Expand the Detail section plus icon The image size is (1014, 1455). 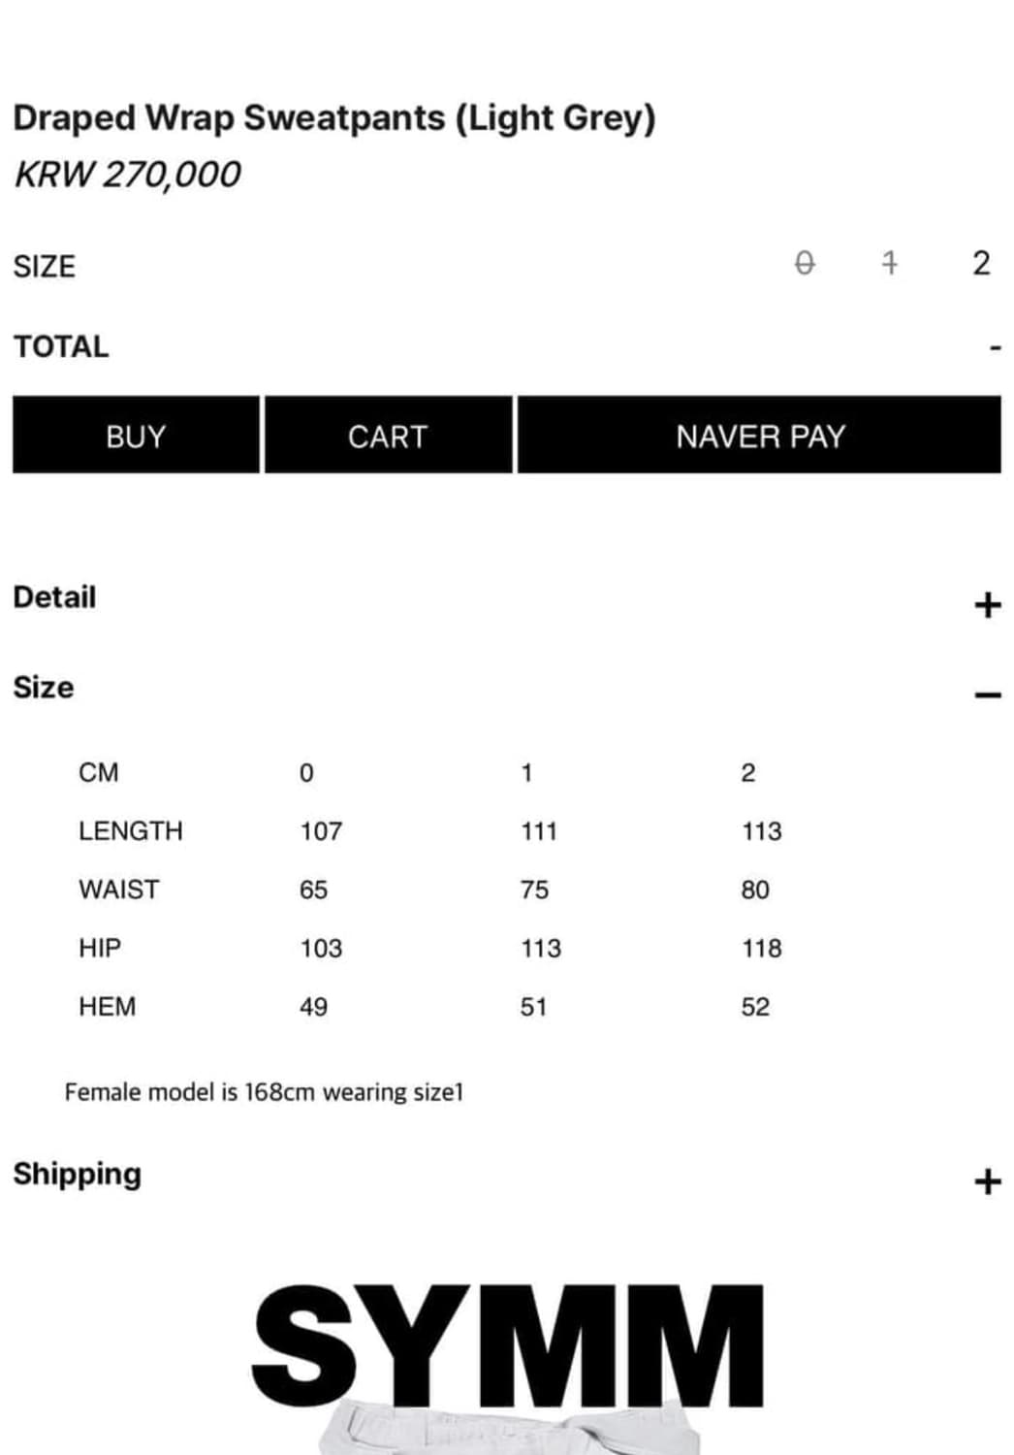pyautogui.click(x=987, y=604)
